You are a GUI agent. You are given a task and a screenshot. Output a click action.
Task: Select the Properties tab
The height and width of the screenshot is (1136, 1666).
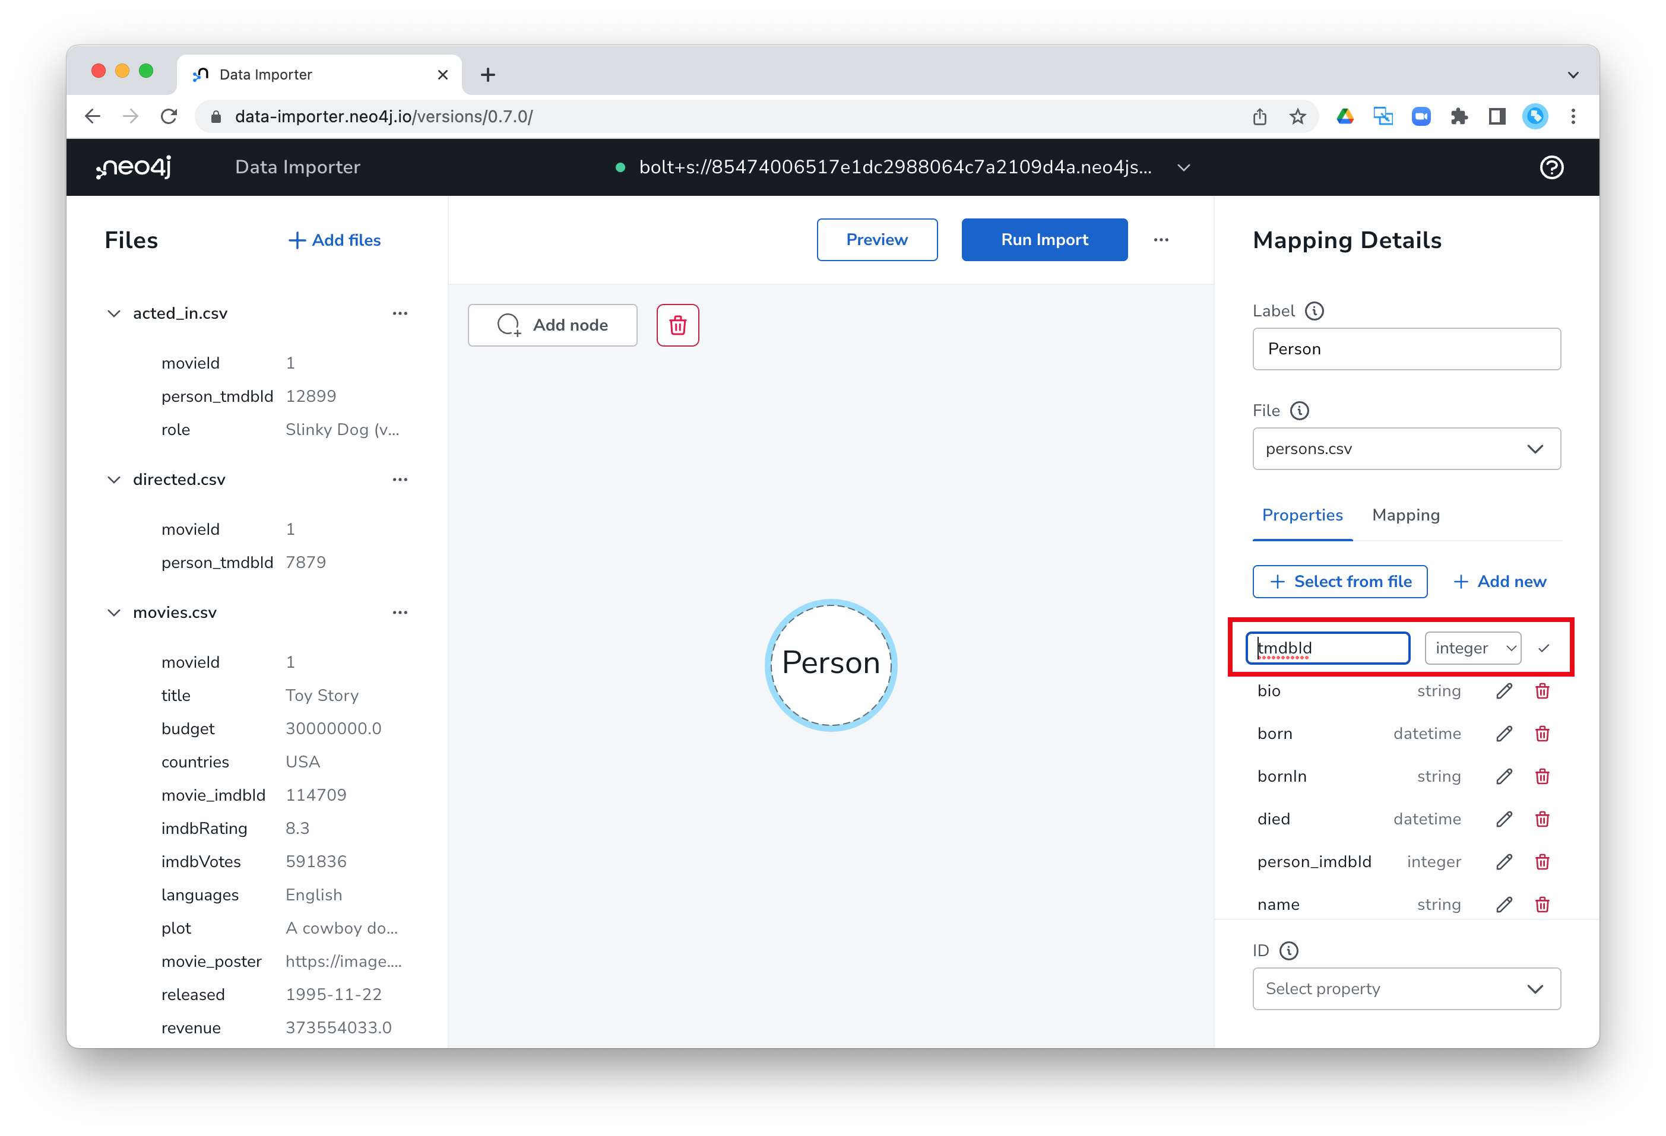(1302, 515)
